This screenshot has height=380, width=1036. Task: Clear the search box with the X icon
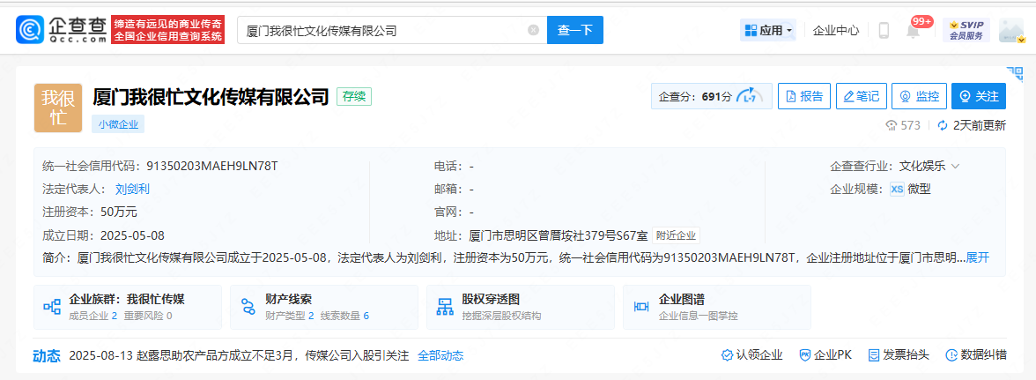[533, 30]
